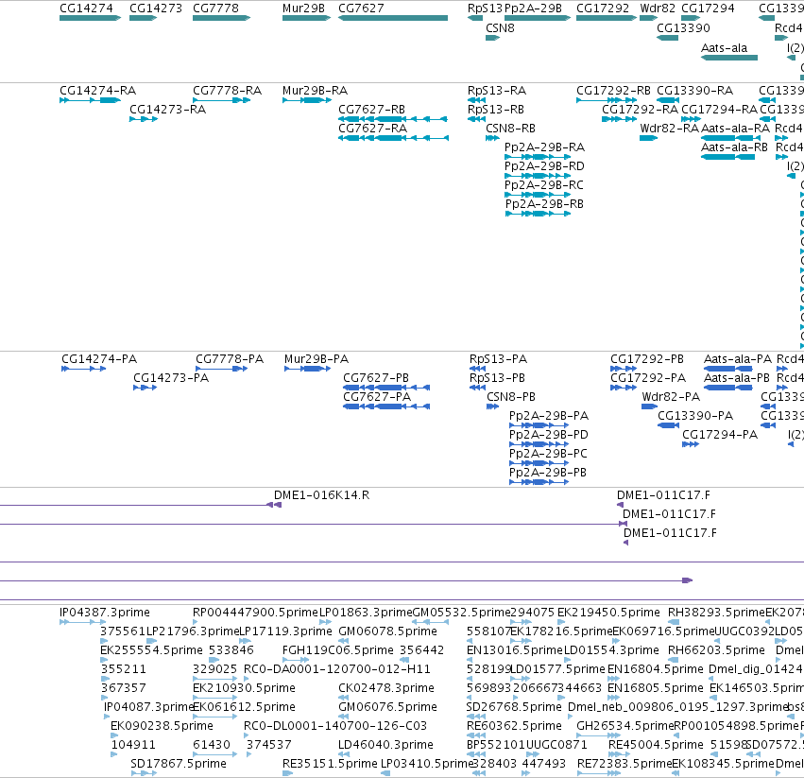Select the CG14273 gene feature
804x778 pixels.
(x=143, y=18)
